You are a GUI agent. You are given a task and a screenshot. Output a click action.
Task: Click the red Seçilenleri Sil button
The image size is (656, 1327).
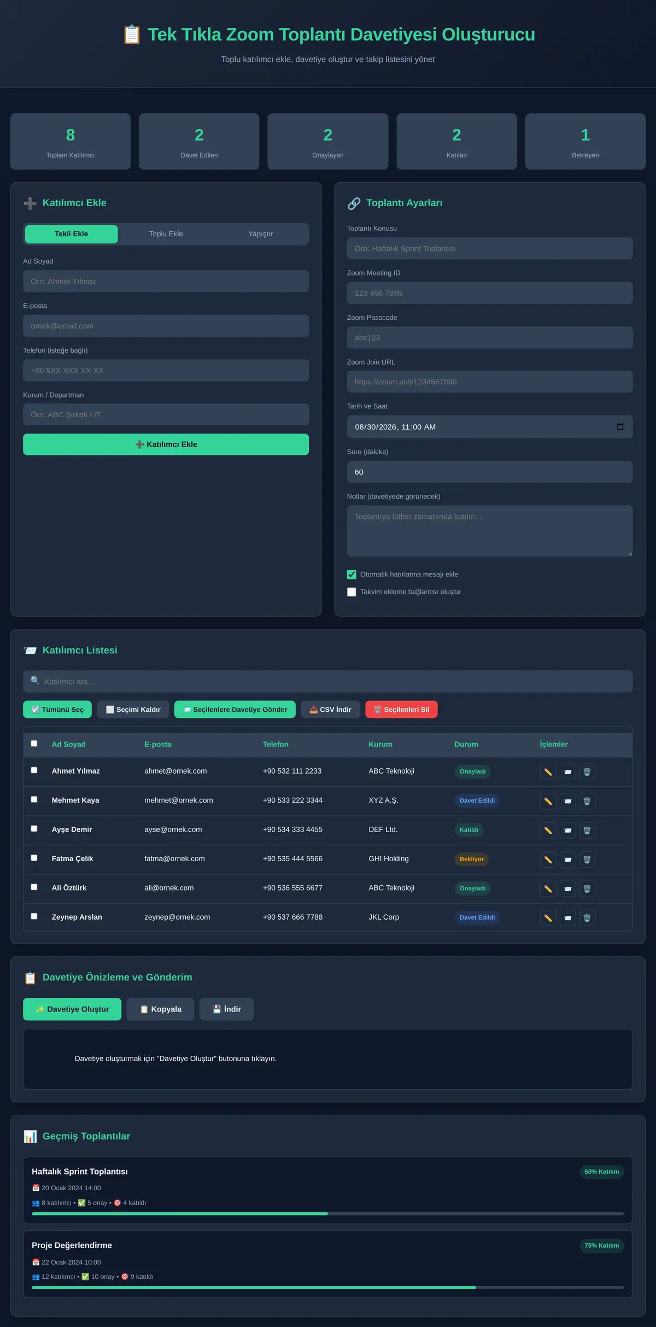point(402,710)
